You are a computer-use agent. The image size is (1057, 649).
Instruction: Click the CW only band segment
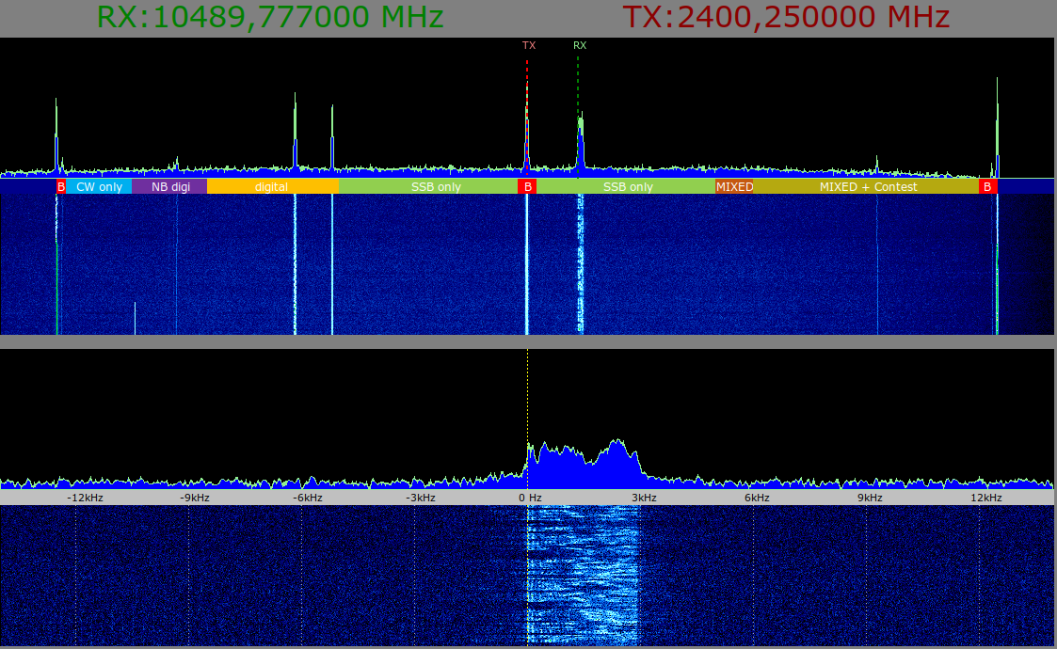tap(99, 186)
